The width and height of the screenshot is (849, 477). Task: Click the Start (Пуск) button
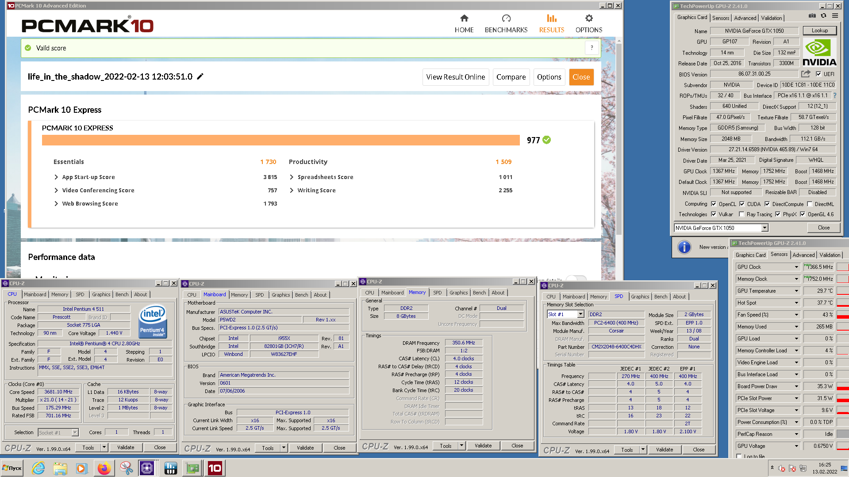pyautogui.click(x=12, y=468)
